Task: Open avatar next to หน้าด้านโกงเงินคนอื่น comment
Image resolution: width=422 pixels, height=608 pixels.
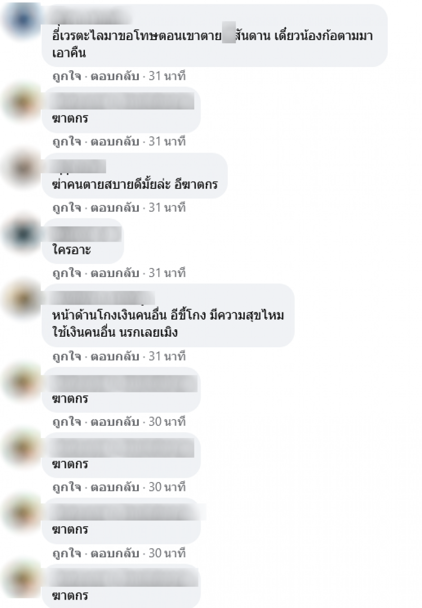Action: click(x=23, y=299)
